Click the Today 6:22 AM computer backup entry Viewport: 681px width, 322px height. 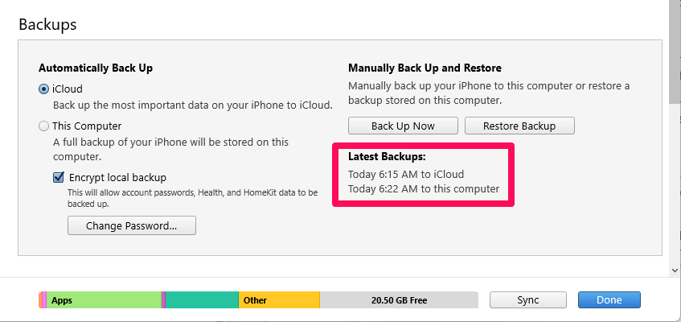point(424,189)
